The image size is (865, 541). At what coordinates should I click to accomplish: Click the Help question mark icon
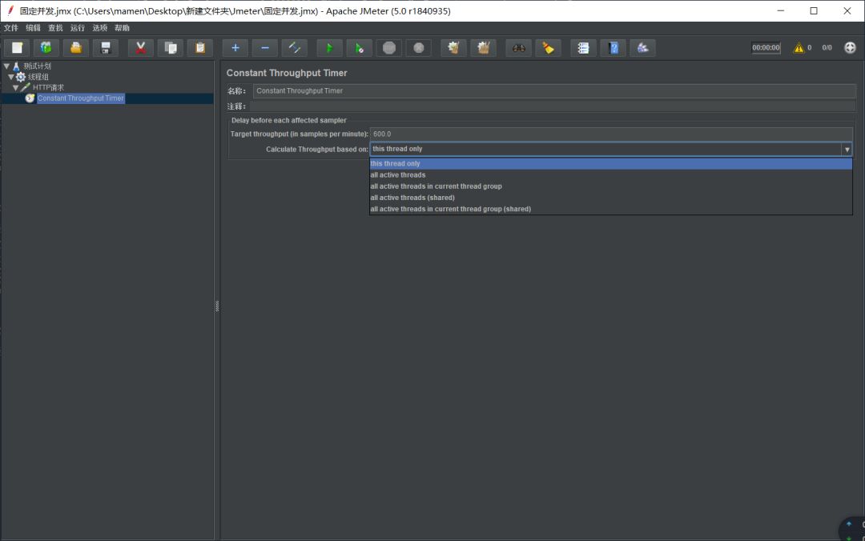pyautogui.click(x=614, y=48)
